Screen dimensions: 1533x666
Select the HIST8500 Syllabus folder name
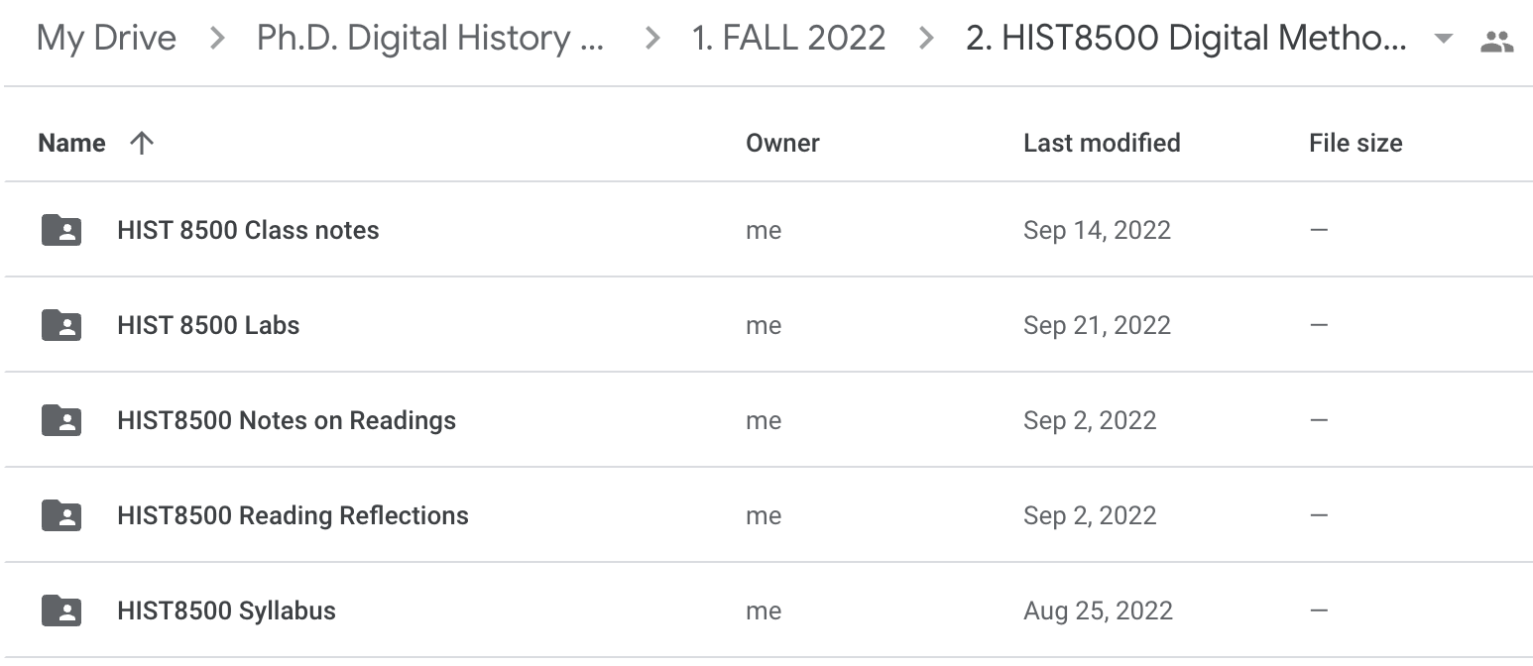pos(226,610)
